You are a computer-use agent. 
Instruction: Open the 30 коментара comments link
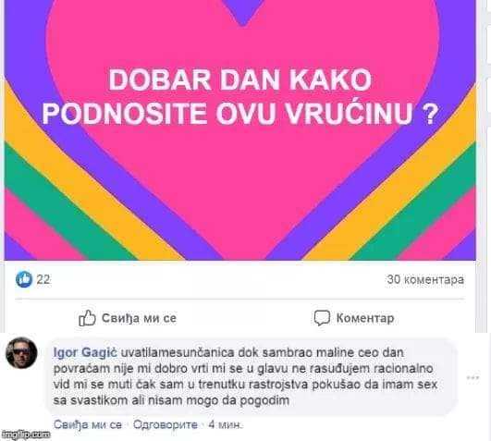click(x=425, y=279)
